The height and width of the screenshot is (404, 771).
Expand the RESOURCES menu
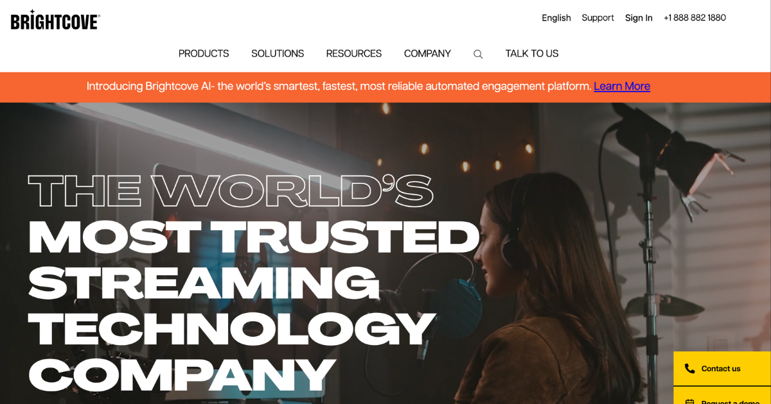pyautogui.click(x=354, y=54)
